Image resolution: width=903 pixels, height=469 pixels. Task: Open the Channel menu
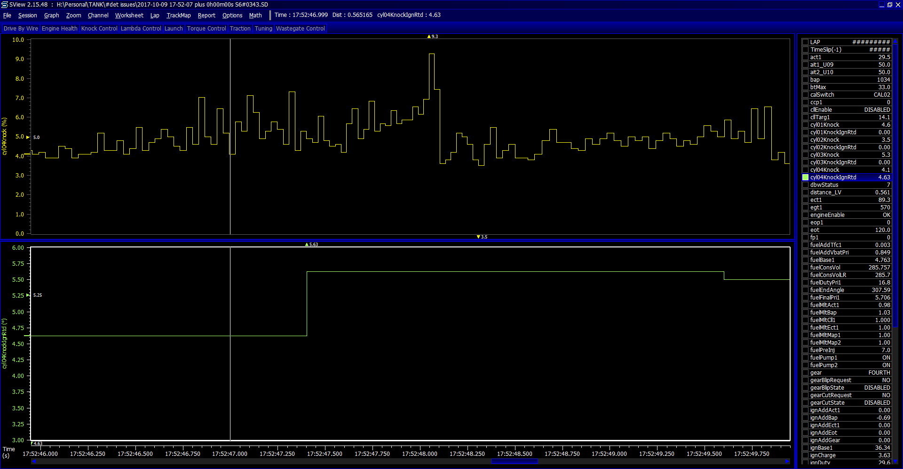click(x=98, y=15)
